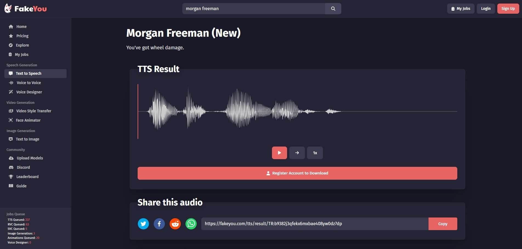This screenshot has height=249, width=522.
Task: Click the Voice Designer magic wand icon
Action: click(11, 92)
